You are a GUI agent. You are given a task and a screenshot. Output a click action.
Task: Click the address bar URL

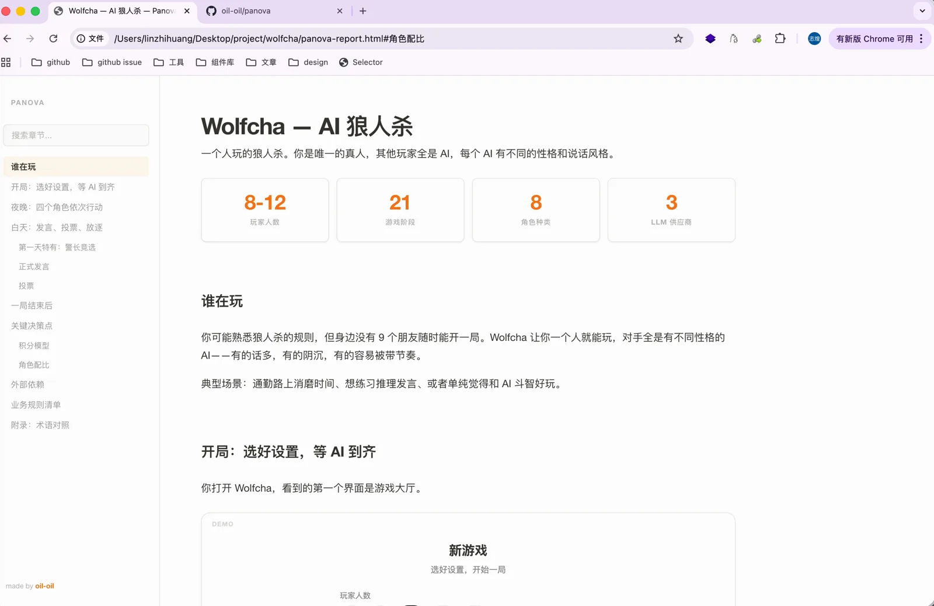click(x=269, y=39)
